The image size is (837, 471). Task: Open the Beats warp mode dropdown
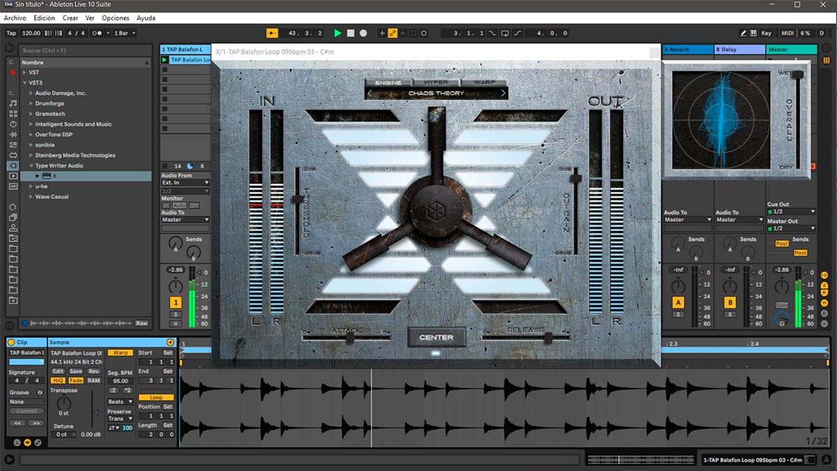pyautogui.click(x=119, y=402)
